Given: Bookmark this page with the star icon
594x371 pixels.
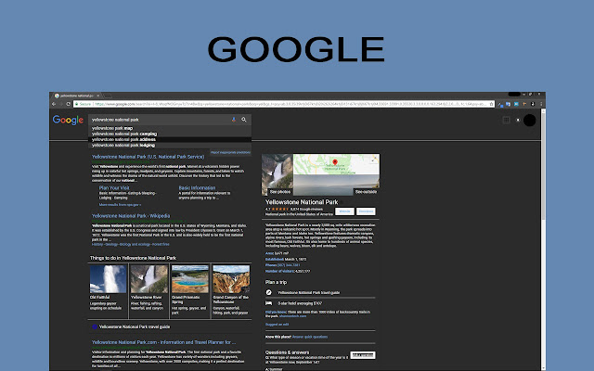Looking at the screenshot, I should (x=492, y=104).
